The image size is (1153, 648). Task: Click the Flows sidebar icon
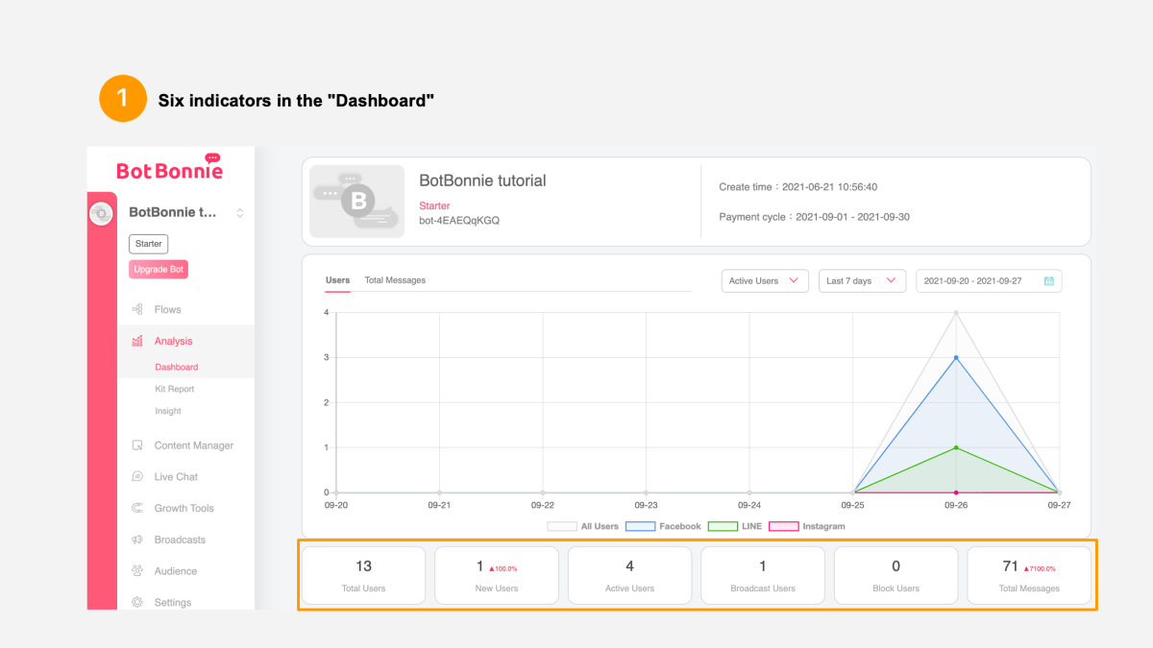coord(137,309)
